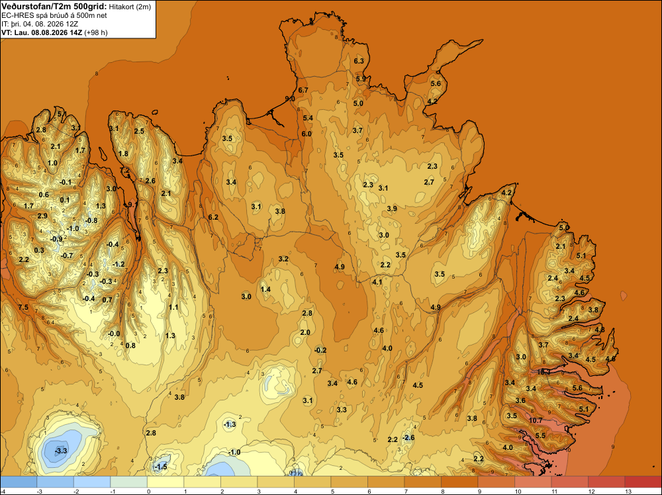Click the 6.3 temperature label
This screenshot has height=495, width=662.
pyautogui.click(x=358, y=61)
